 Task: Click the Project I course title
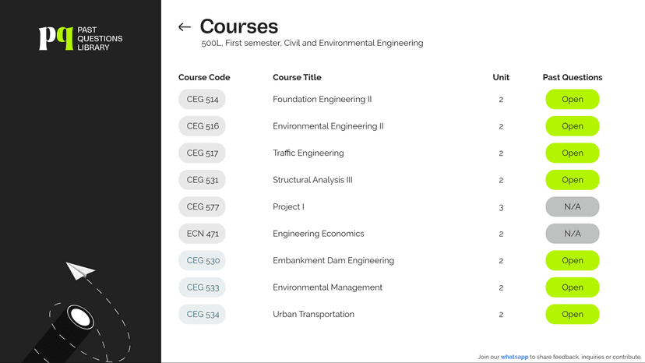click(x=288, y=206)
